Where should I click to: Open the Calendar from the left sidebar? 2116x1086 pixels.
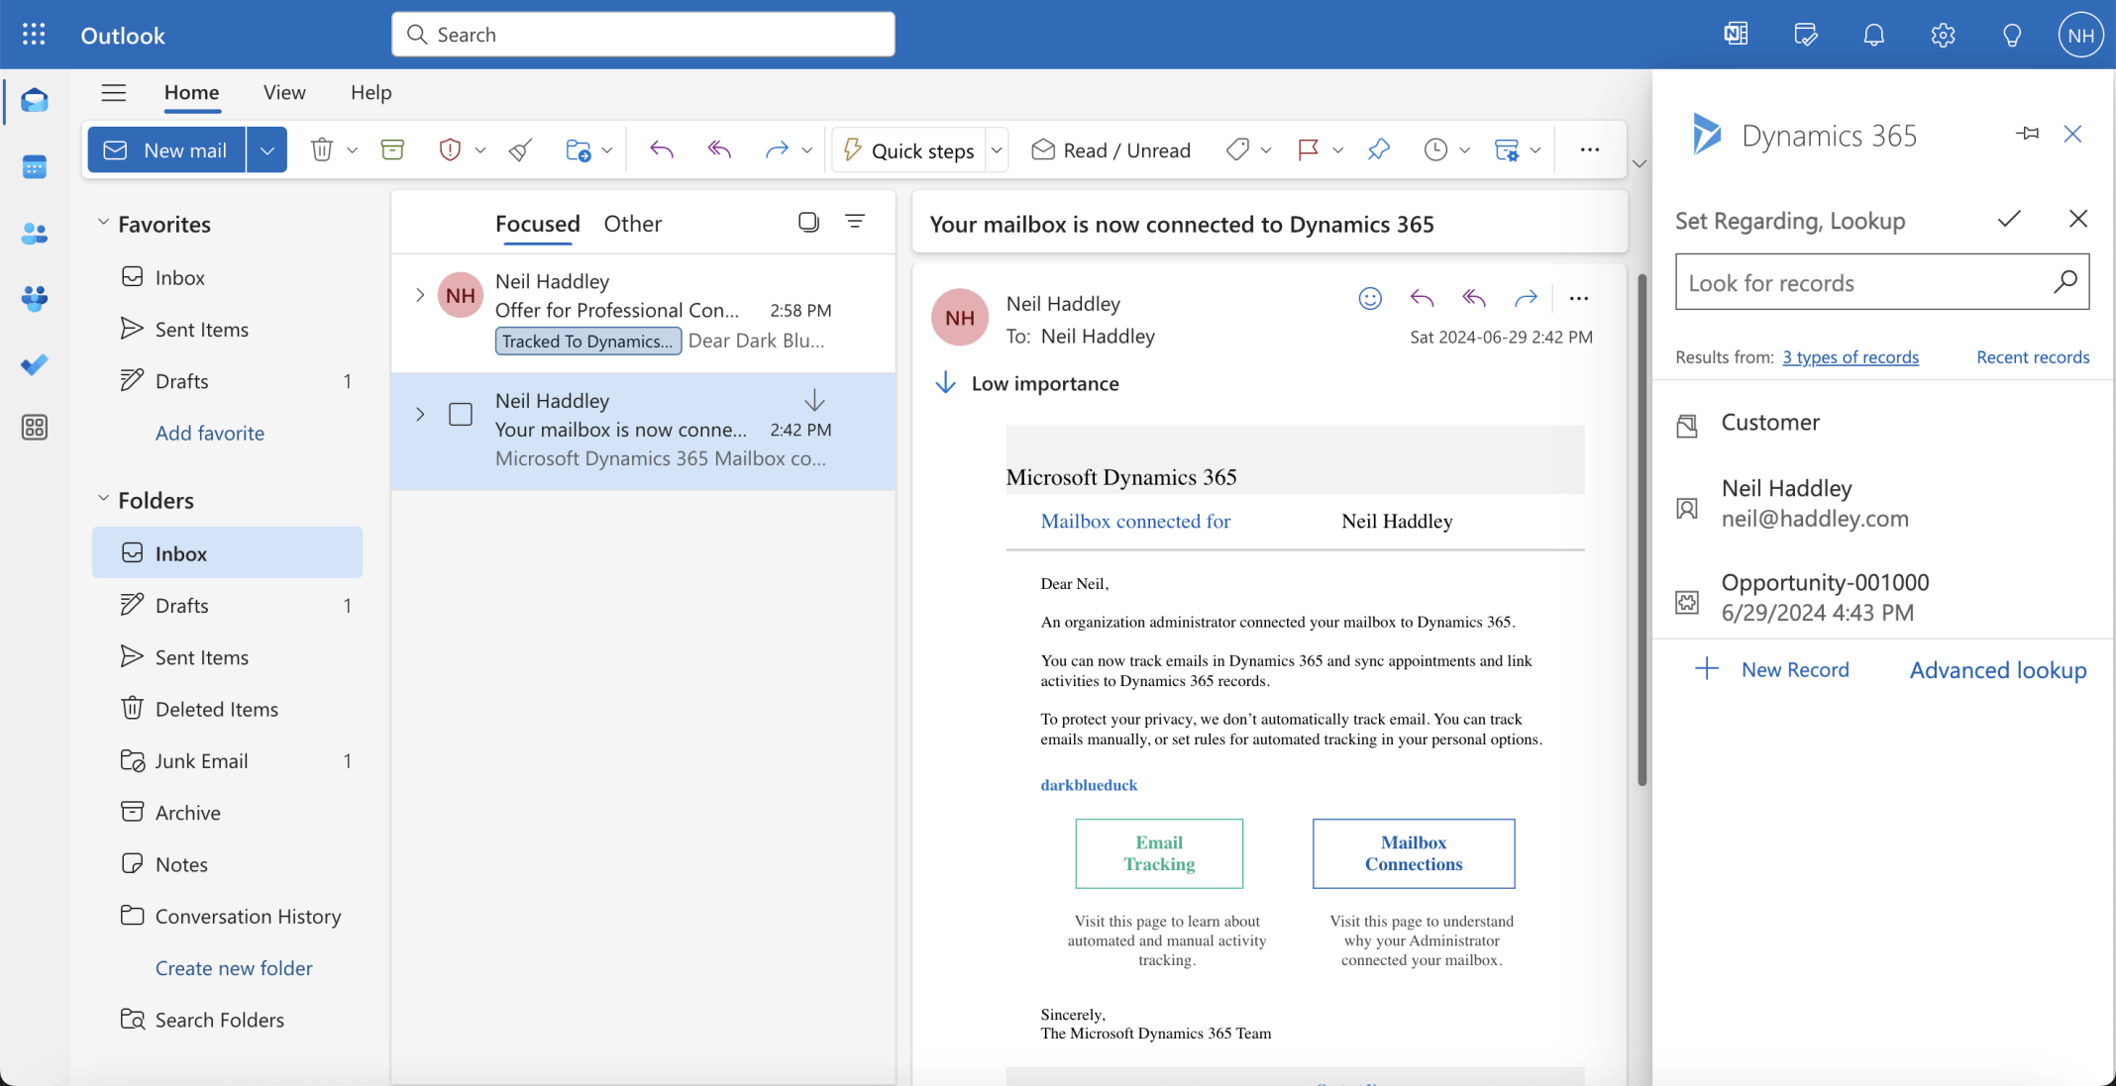click(x=34, y=165)
